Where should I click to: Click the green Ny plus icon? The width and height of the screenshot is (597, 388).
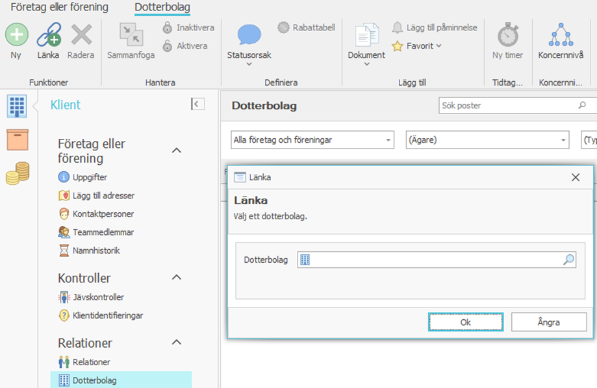click(x=16, y=35)
